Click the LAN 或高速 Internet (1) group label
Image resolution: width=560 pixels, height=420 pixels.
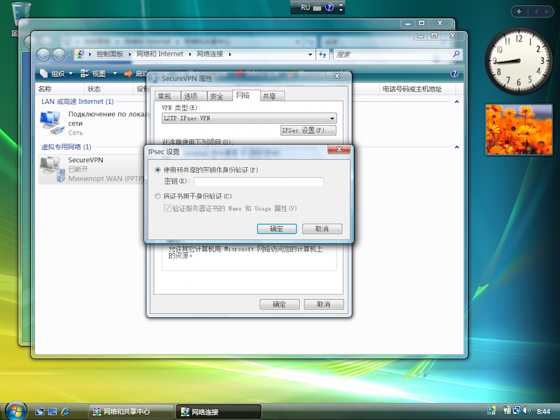(x=78, y=101)
